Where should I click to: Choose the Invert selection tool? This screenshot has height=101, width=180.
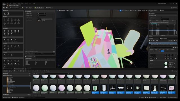[x=8, y=19]
